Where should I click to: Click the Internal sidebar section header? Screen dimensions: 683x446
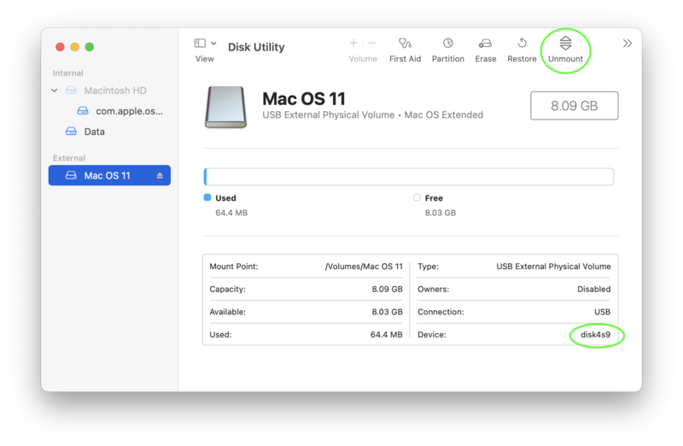pyautogui.click(x=68, y=73)
